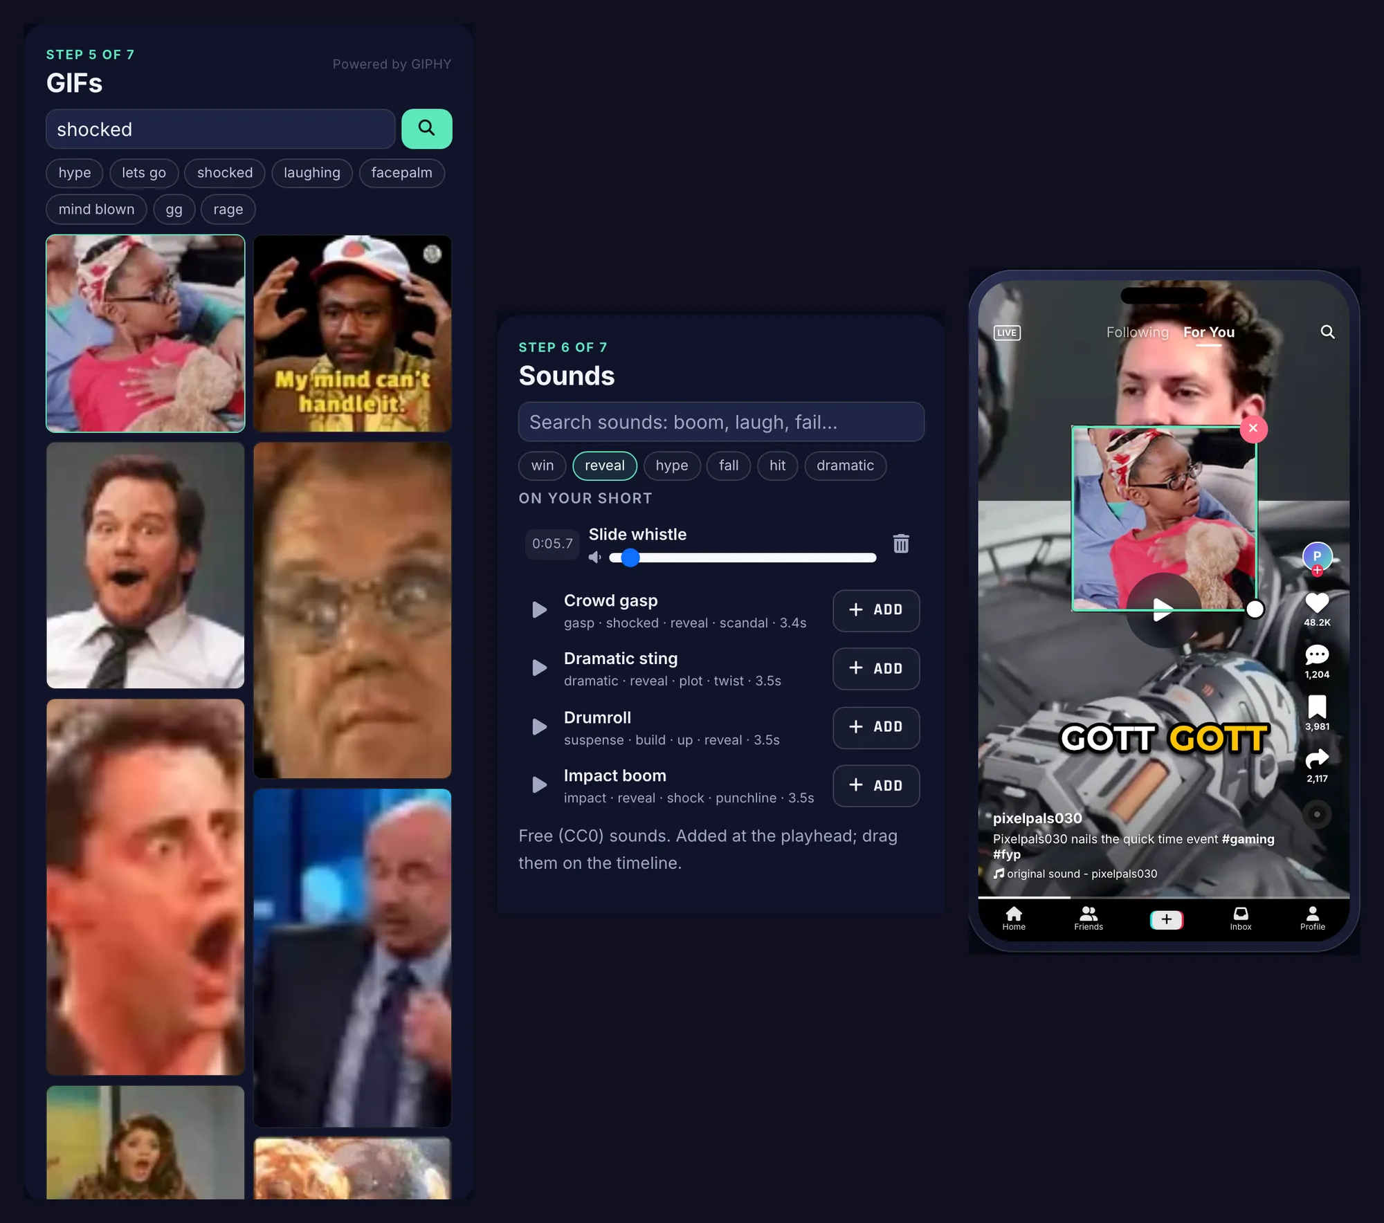Play the Drumroll sound preview
Image resolution: width=1384 pixels, height=1223 pixels.
pyautogui.click(x=539, y=727)
